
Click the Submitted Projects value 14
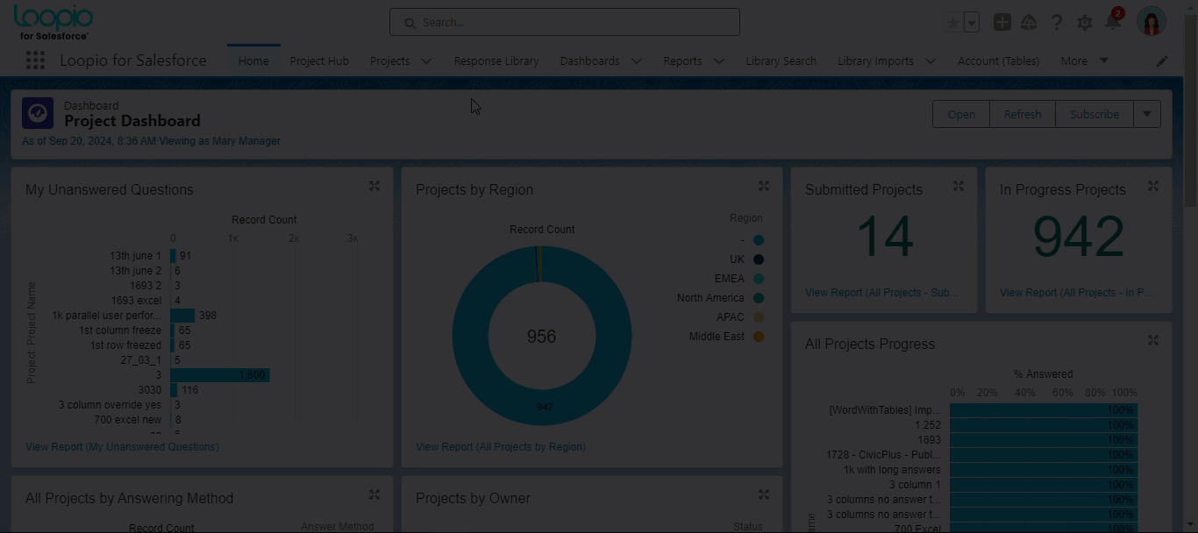pos(885,237)
